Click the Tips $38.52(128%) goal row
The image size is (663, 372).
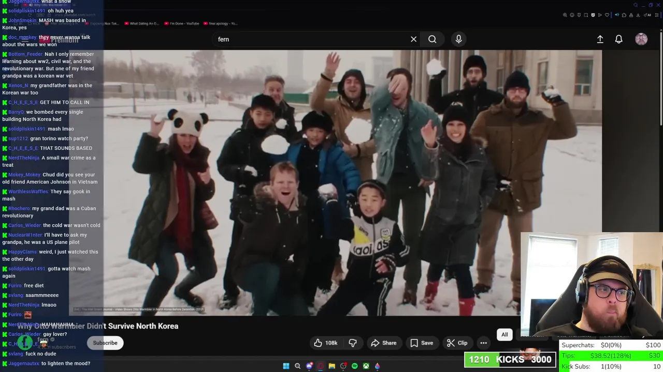[x=611, y=355]
